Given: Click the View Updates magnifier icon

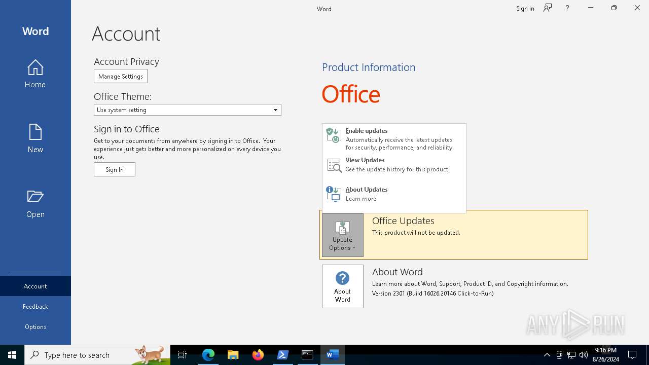Looking at the screenshot, I should [334, 165].
